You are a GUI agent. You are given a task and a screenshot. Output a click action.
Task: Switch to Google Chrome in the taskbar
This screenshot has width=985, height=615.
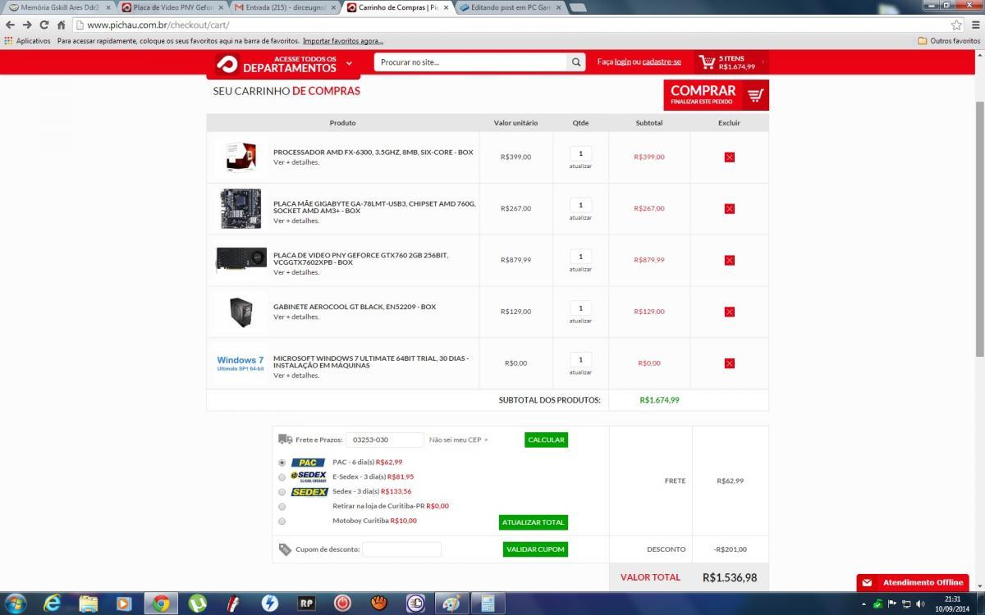pyautogui.click(x=161, y=603)
